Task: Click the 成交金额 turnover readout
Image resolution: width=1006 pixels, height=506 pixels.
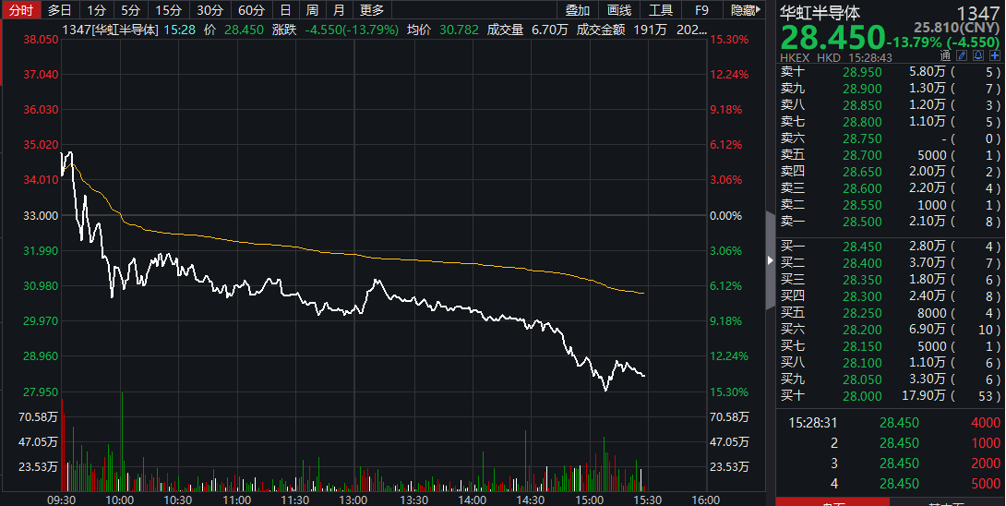Action: pos(621,30)
